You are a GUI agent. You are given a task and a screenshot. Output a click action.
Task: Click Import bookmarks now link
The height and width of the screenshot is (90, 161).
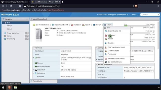[x=56, y=10]
